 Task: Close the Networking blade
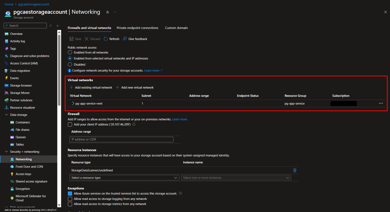coord(385,12)
